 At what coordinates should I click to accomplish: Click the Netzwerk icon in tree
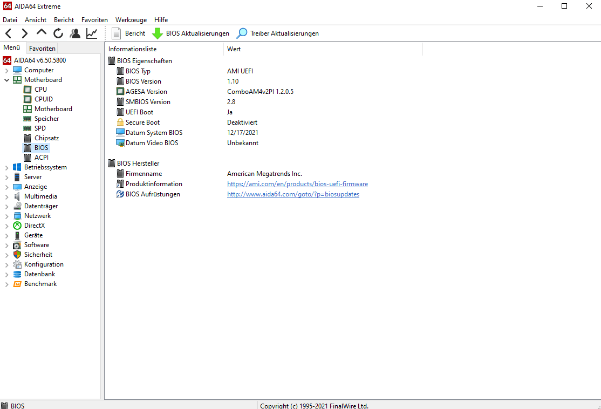point(17,216)
